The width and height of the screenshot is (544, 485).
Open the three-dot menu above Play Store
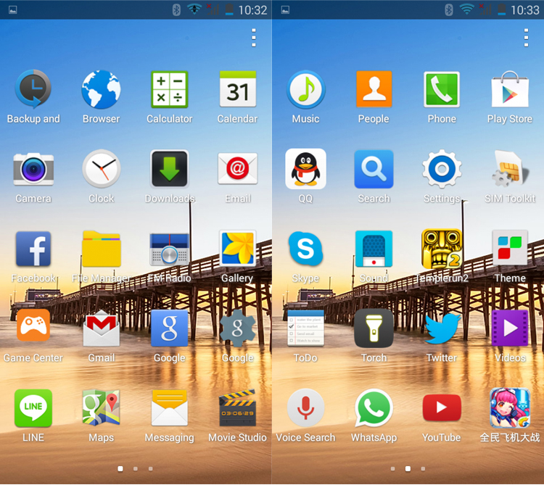click(526, 38)
